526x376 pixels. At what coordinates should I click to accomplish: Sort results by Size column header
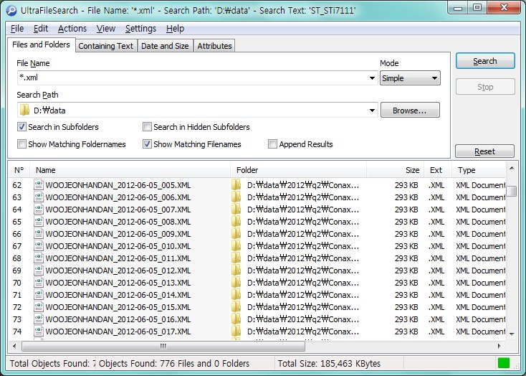(395, 170)
